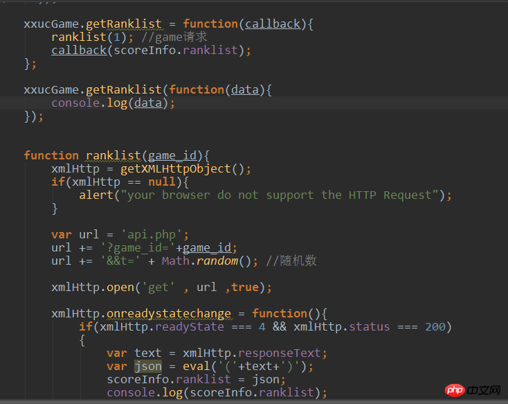Image resolution: width=508 pixels, height=404 pixels.
Task: Click 'json' at end of scoreInfo.ranklist = json
Action: [x=265, y=379]
